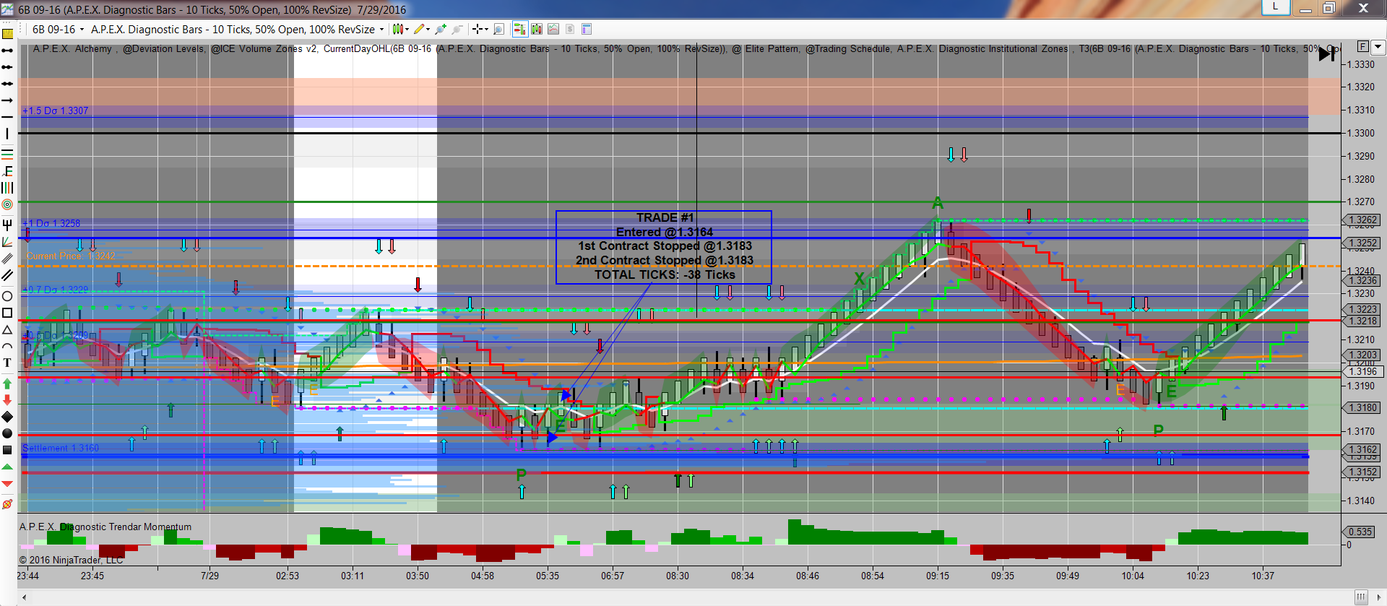Click the 1.3196 price marker
The width and height of the screenshot is (1387, 606).
(1362, 372)
